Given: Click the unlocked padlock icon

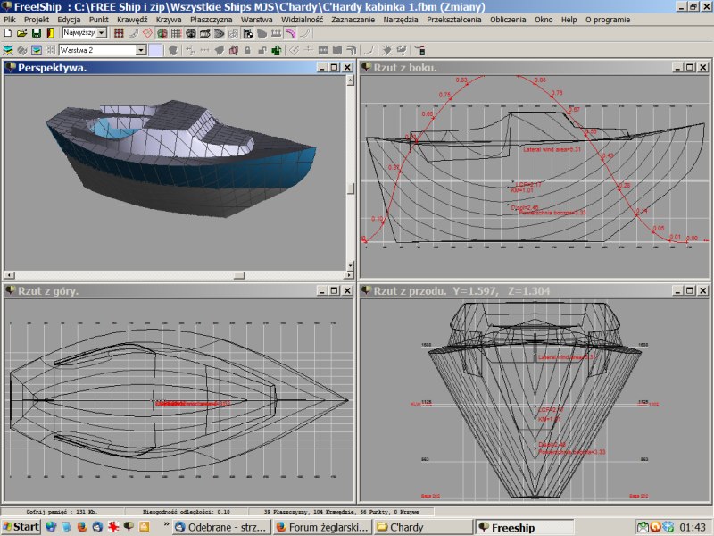Looking at the screenshot, I should 261,51.
